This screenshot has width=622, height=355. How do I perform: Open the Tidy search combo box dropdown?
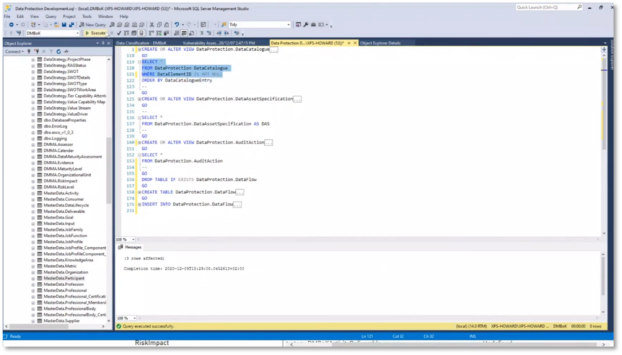point(289,25)
